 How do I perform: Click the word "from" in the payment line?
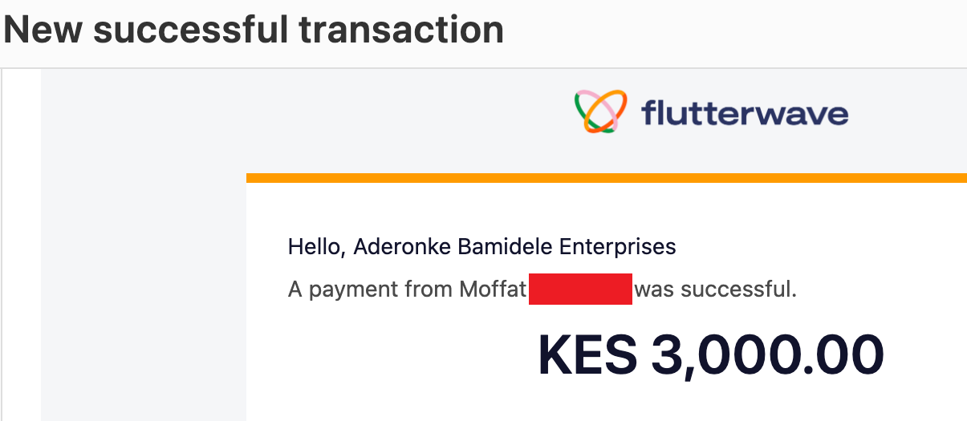click(429, 289)
